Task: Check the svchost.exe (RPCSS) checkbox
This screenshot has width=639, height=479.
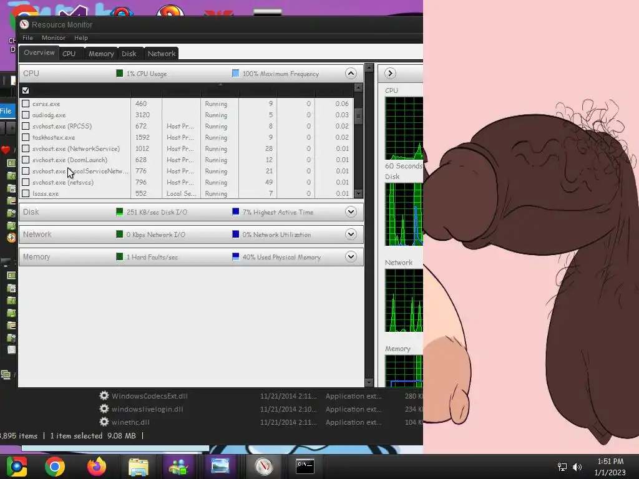Action: tap(26, 126)
